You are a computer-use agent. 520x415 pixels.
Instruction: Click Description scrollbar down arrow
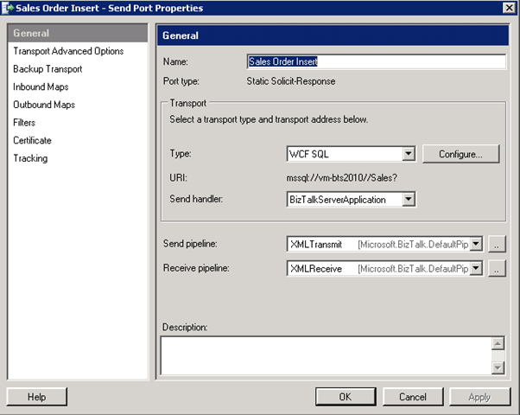pyautogui.click(x=498, y=367)
